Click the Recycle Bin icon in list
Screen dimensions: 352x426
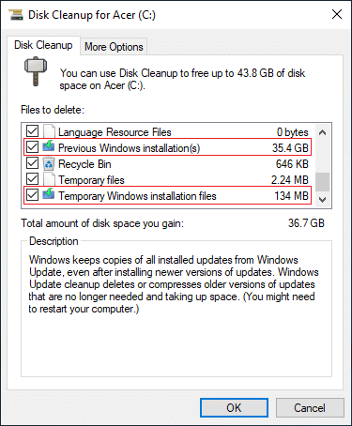[x=49, y=164]
